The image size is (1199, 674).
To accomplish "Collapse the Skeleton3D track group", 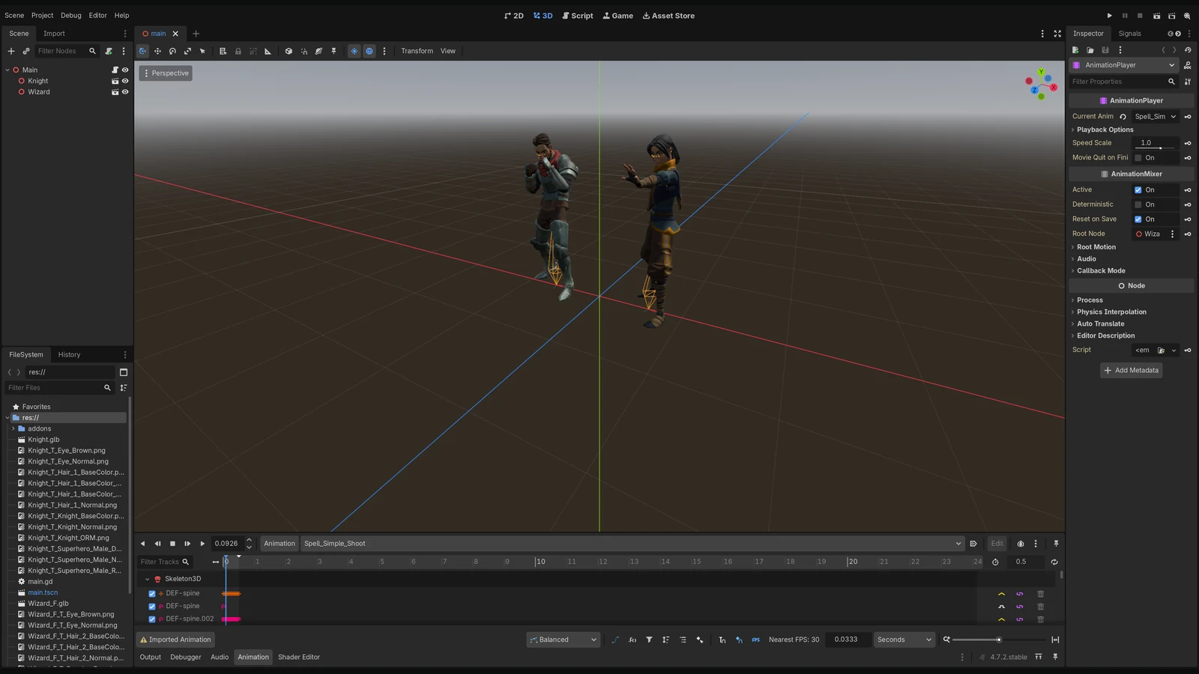I will click(x=148, y=579).
